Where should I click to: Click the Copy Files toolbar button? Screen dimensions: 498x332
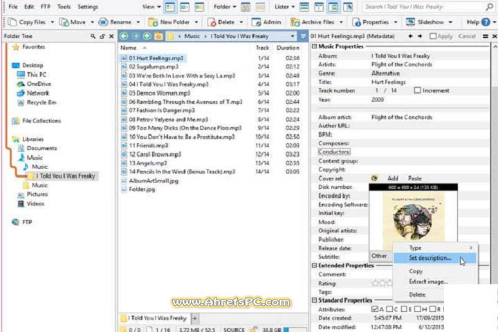tap(27, 22)
